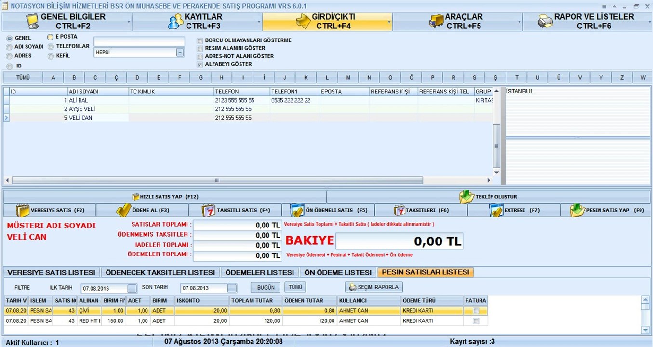The image size is (653, 347).
Task: Click the BUGÜN filter button
Action: 266,287
